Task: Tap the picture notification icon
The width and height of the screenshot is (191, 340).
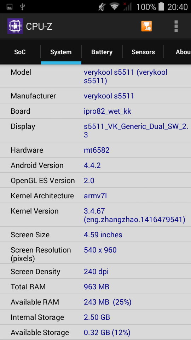Action: 10,7
